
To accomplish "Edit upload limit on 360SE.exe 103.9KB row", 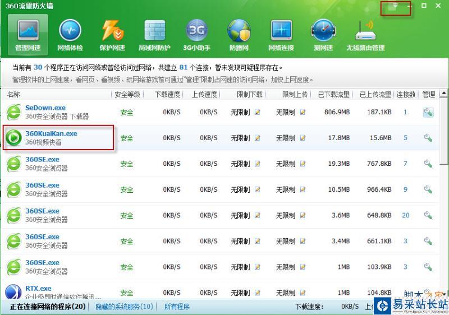I will click(x=303, y=267).
